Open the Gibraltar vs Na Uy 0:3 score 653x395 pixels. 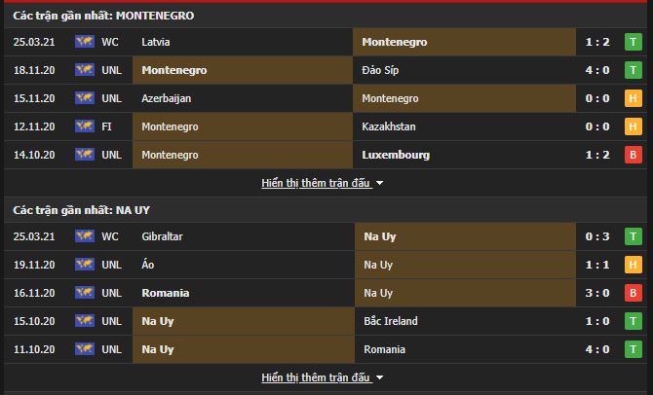597,236
